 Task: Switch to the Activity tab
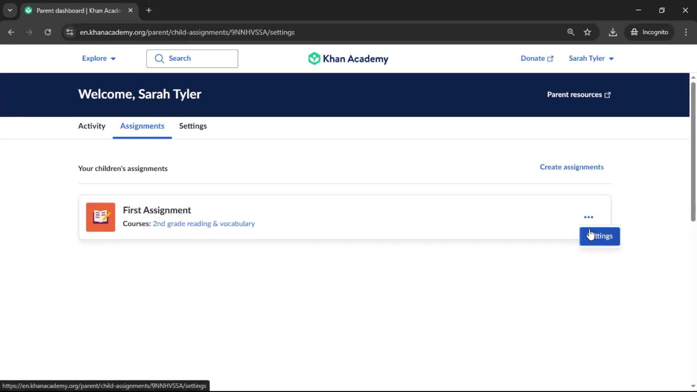pyautogui.click(x=91, y=126)
